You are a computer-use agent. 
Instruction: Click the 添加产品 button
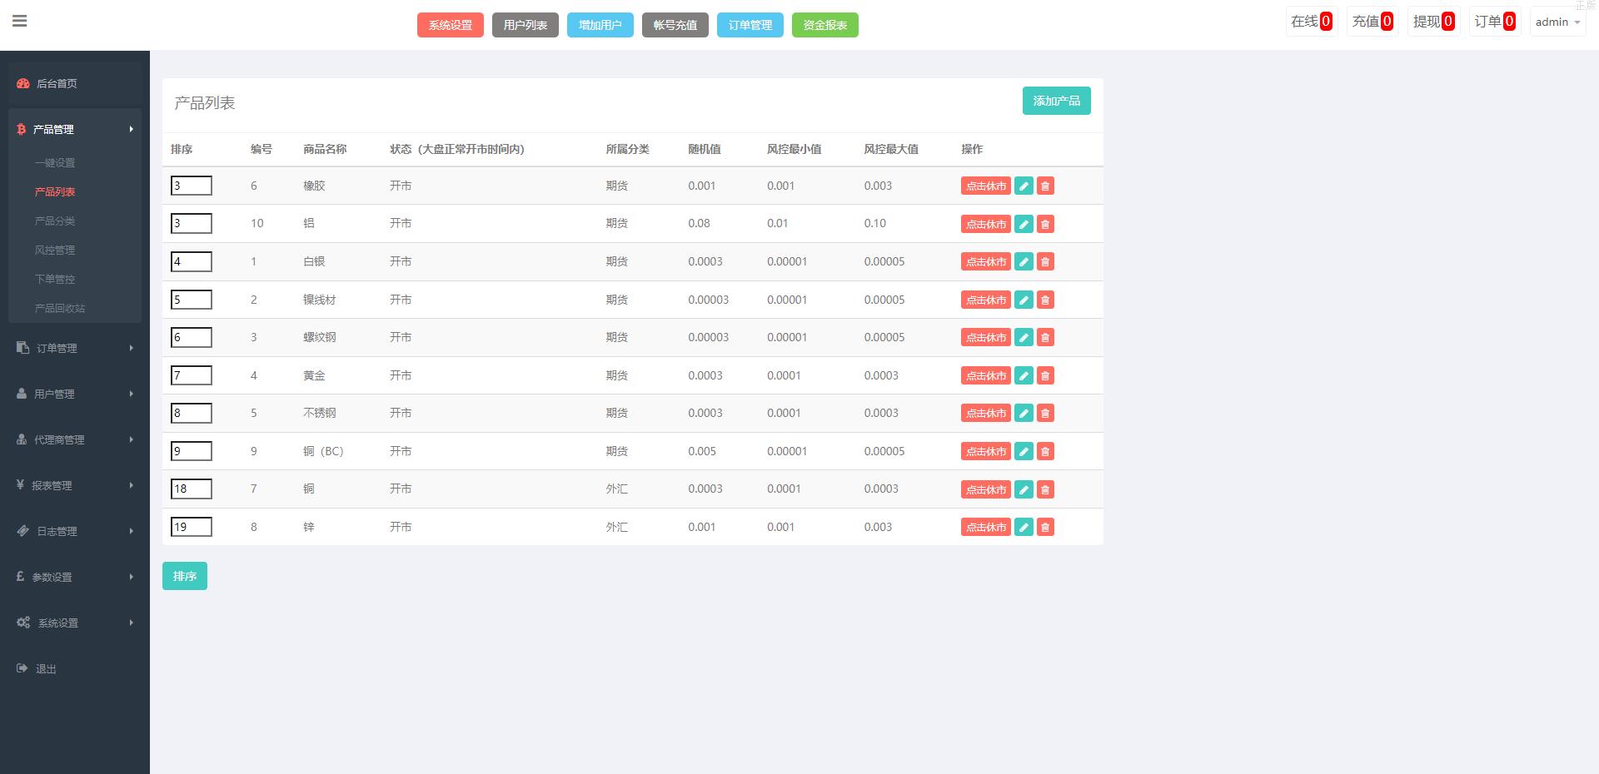[1056, 101]
